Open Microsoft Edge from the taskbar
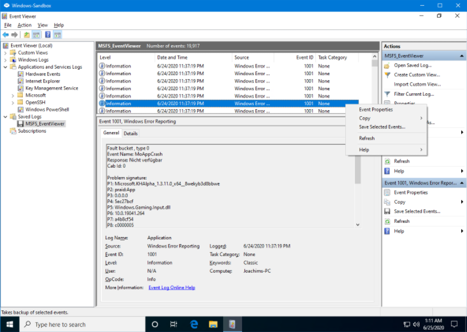 click(194, 324)
